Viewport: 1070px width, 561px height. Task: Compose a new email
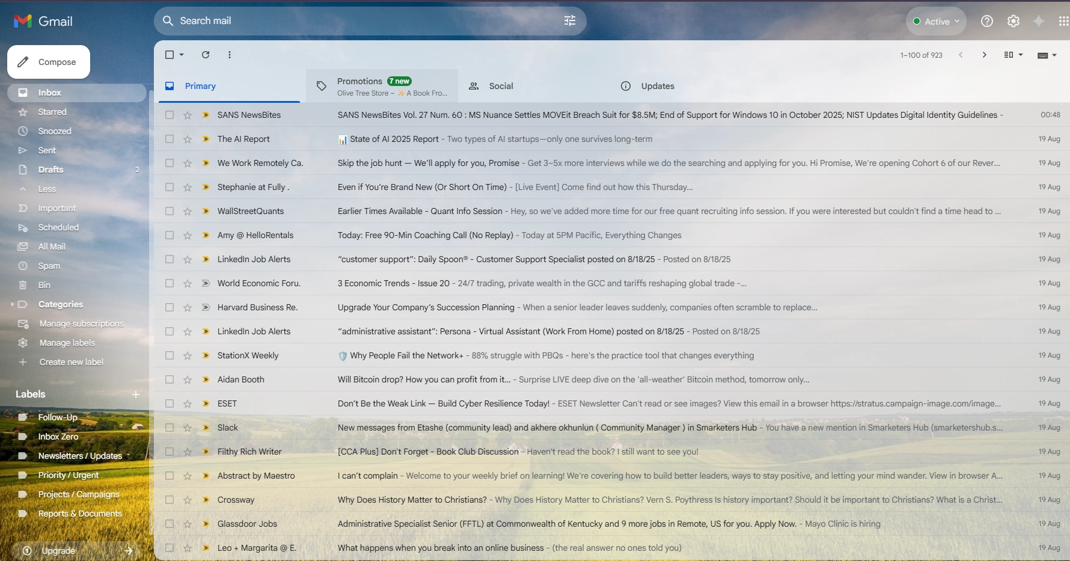pyautogui.click(x=49, y=62)
